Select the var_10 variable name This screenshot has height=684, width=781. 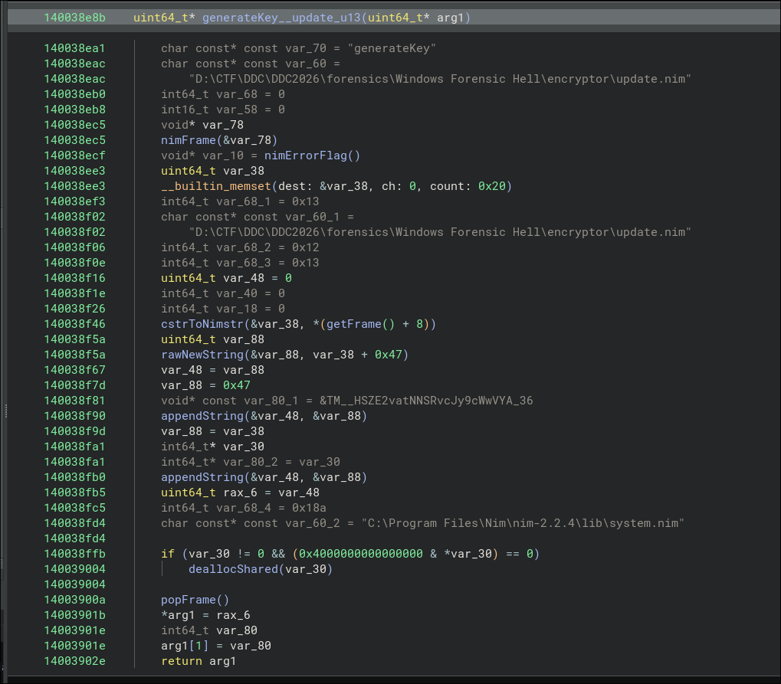(222, 155)
